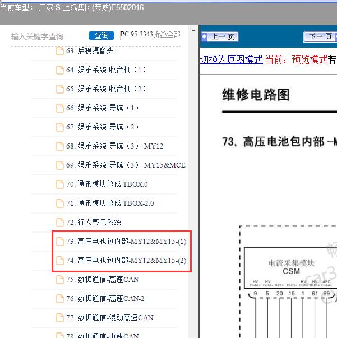Click document icon beside 69. 导航（3）-MY15&MCE

[x=60, y=165]
